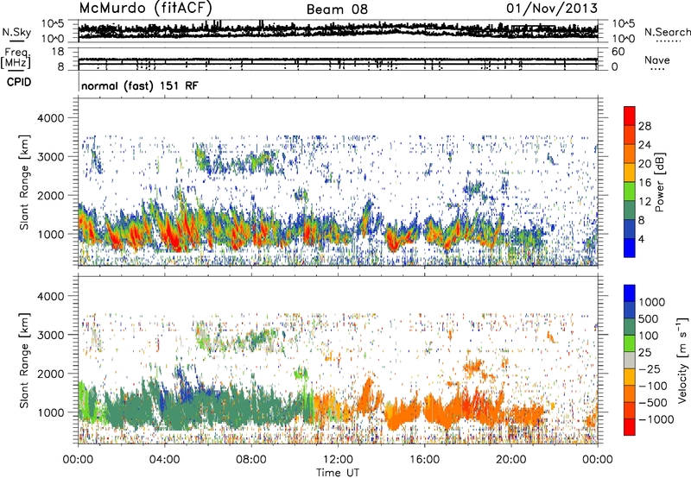Click the gray -25 to 25 velocity segment
Viewport: 691px width, 478px height.
point(630,360)
